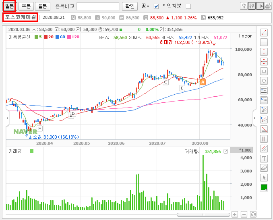This screenshot has height=220, width=273.
Task: Select the text T annotation tool
Action: 264,158
